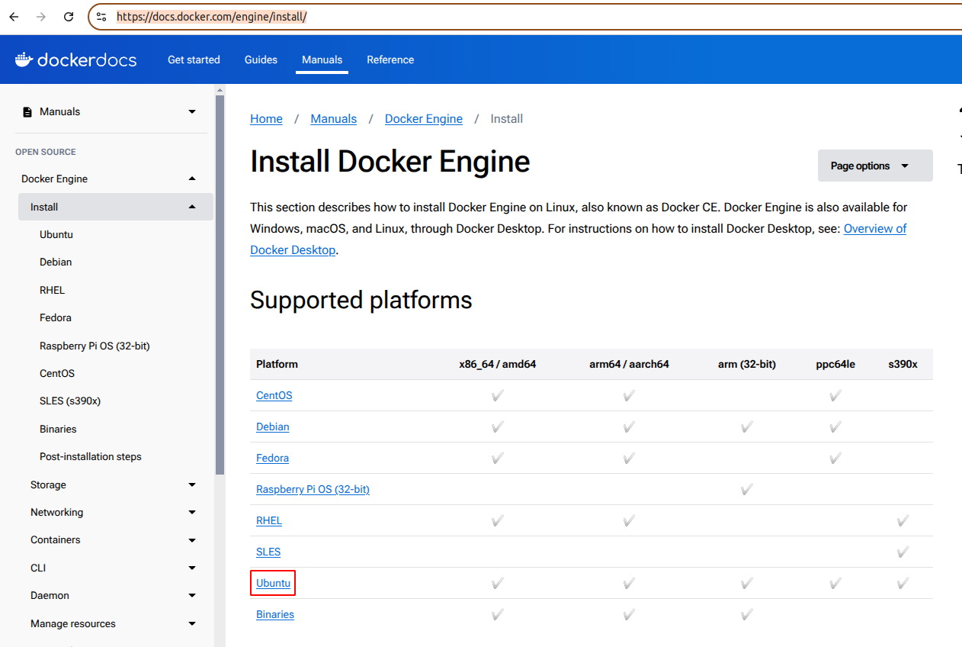Expand the Storage section arrow
Screen dimensions: 962x647
pyautogui.click(x=192, y=484)
